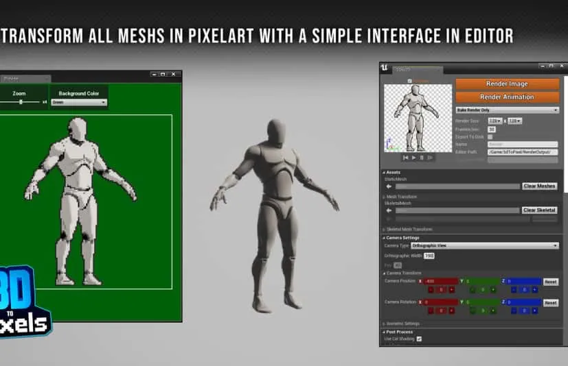
Task: Open the Camera Type dropdown
Action: point(485,245)
